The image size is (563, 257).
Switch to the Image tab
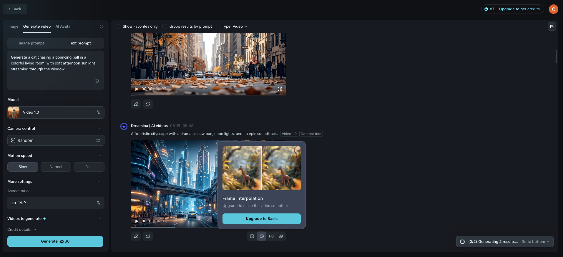tap(13, 26)
